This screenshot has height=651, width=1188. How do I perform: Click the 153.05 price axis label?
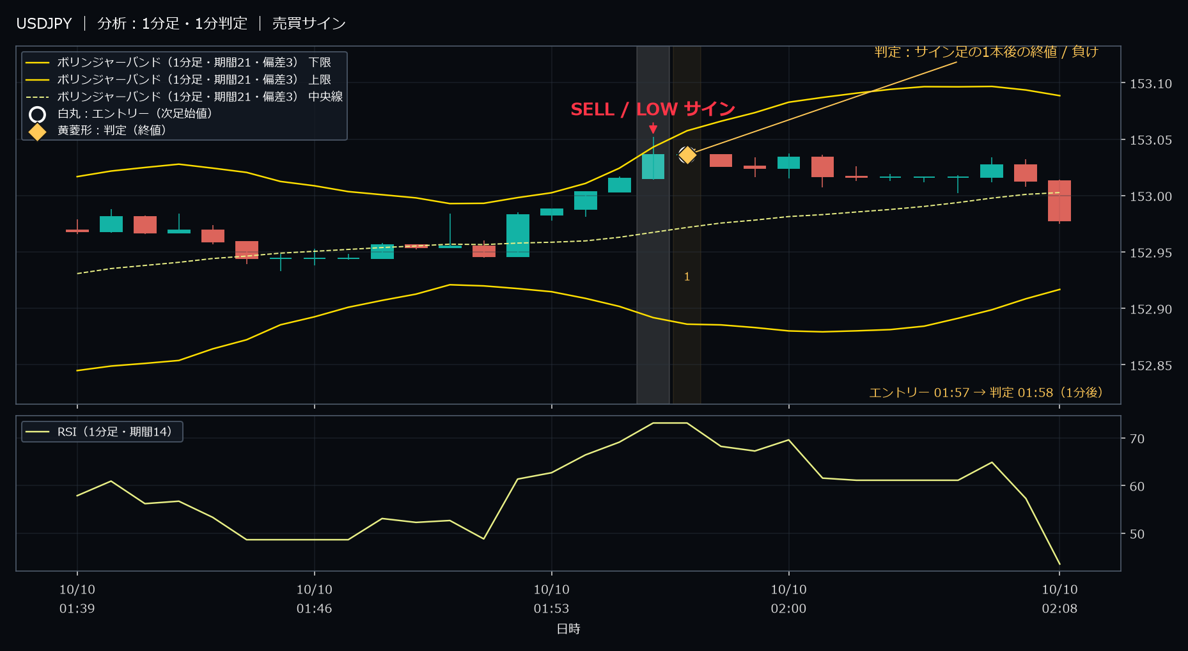[1151, 140]
